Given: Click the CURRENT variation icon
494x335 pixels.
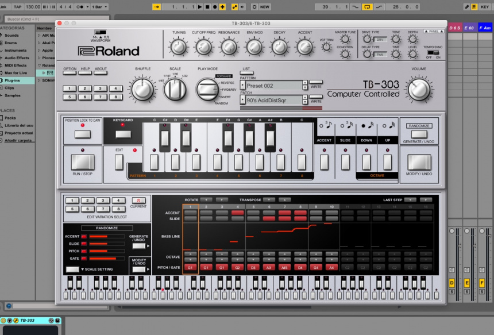Looking at the screenshot, I should click(138, 201).
